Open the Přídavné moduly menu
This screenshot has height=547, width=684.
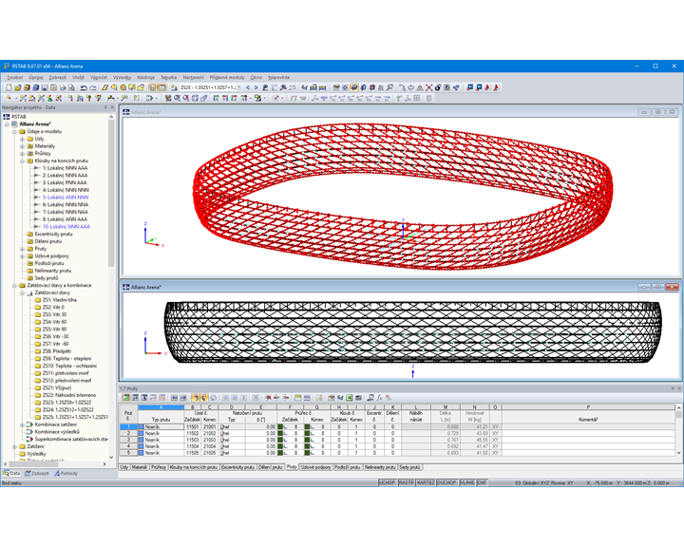click(227, 77)
